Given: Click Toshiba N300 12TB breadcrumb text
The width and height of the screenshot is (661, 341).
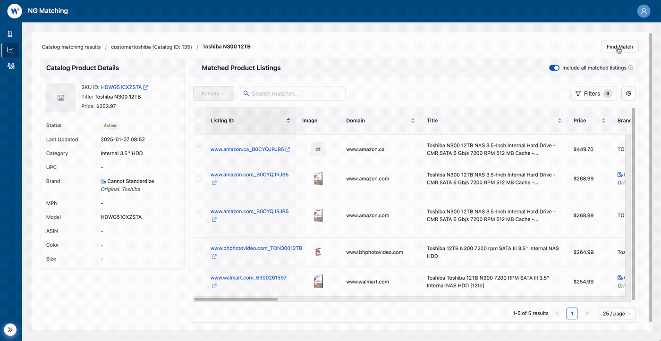Looking at the screenshot, I should click(227, 47).
